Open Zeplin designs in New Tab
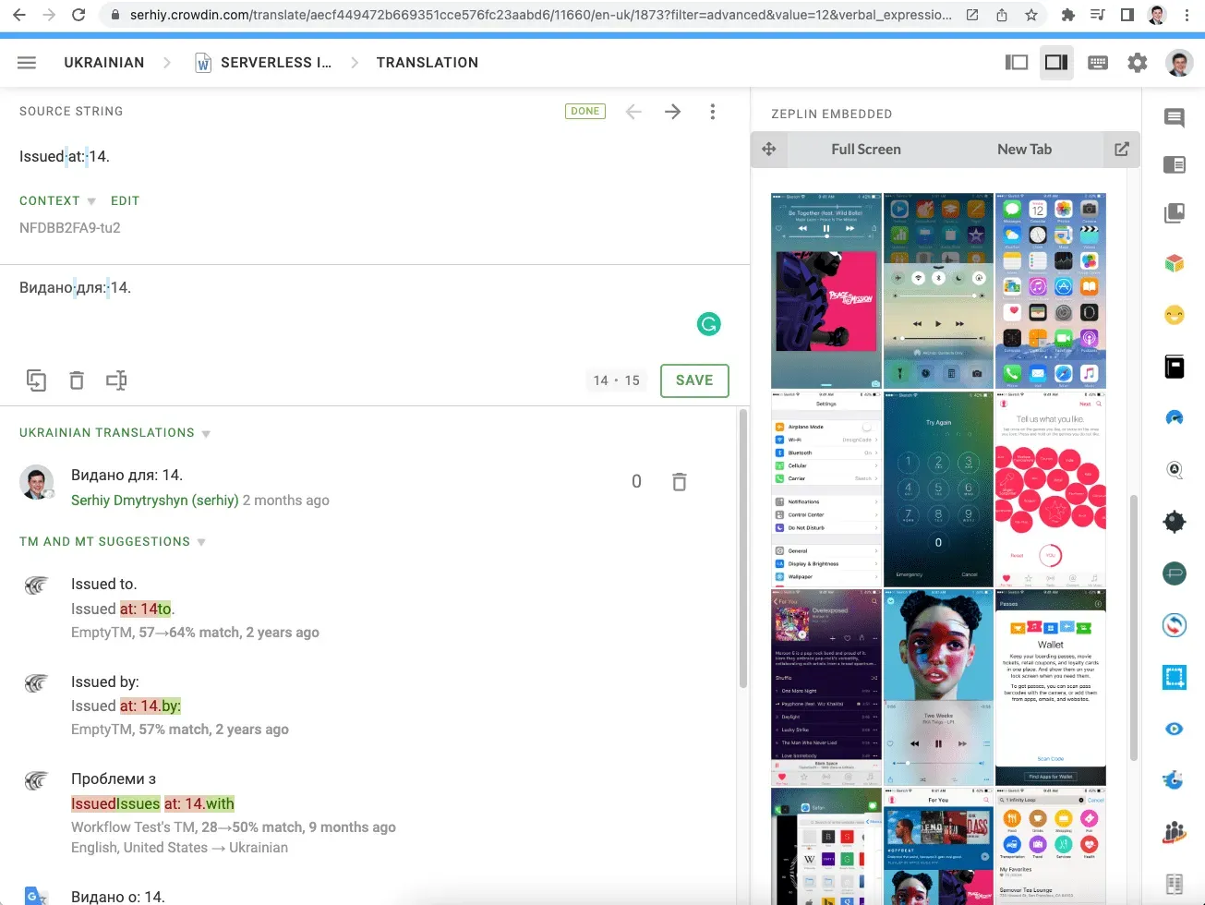 [x=1024, y=149]
